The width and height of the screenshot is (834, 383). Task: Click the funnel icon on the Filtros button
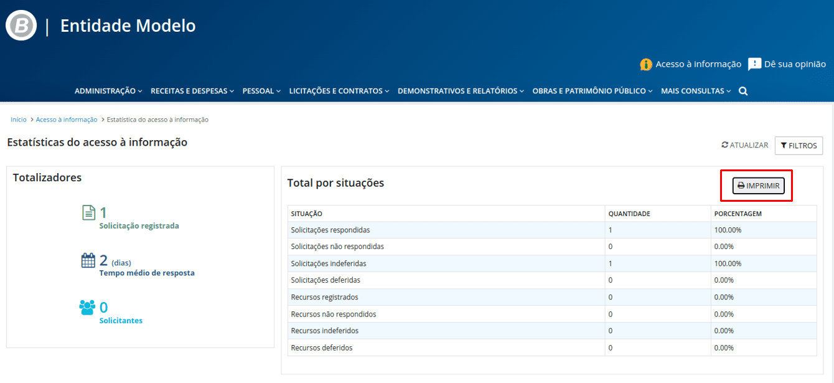(x=785, y=145)
